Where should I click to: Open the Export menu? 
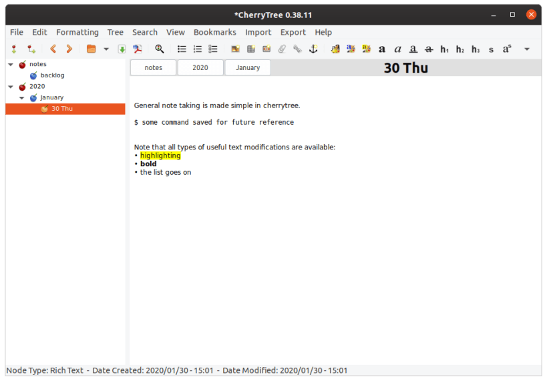click(293, 33)
